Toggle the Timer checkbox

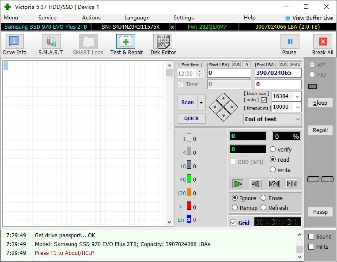click(181, 84)
